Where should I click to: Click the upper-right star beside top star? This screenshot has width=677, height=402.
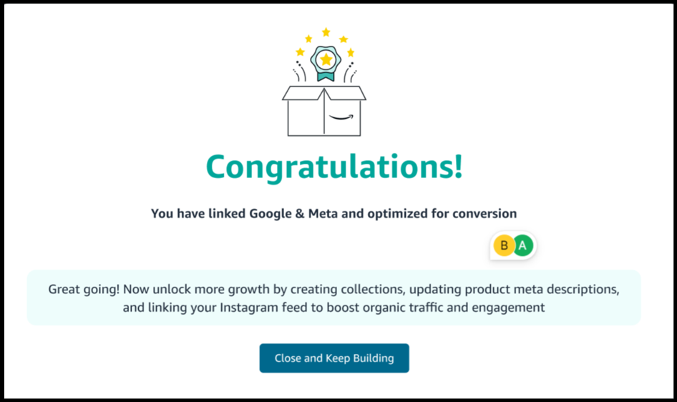tap(344, 39)
